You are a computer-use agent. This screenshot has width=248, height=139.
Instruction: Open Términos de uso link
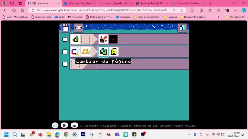click(x=145, y=126)
